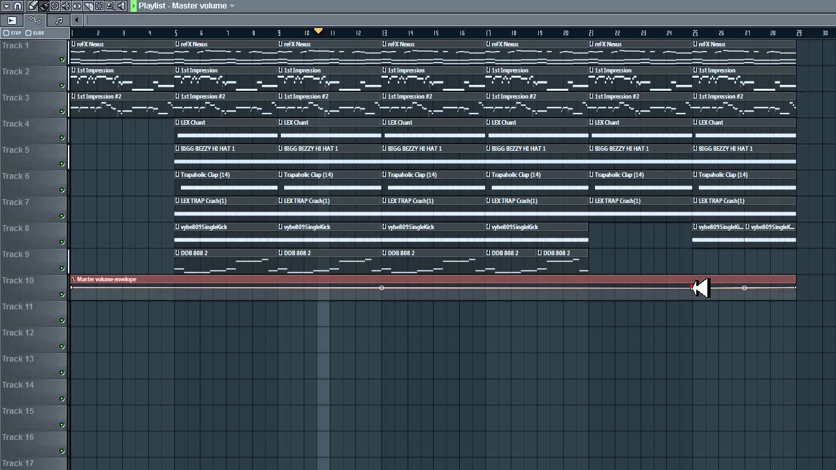Click the horizontal playlist scrollbar
This screenshot has width=836, height=470.
coord(459,20)
